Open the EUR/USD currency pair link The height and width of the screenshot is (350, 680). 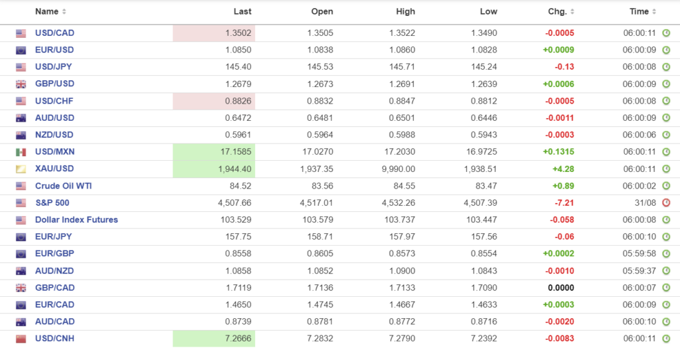click(54, 50)
